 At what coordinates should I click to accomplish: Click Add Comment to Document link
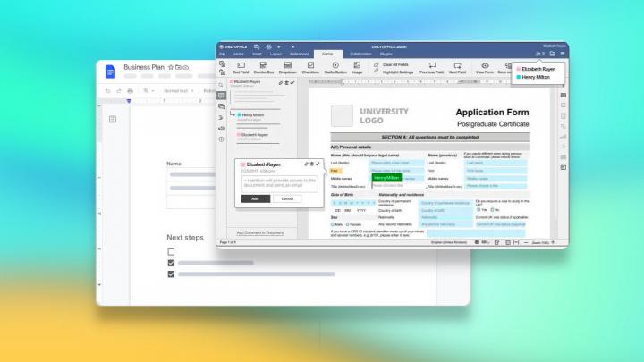pyautogui.click(x=259, y=232)
